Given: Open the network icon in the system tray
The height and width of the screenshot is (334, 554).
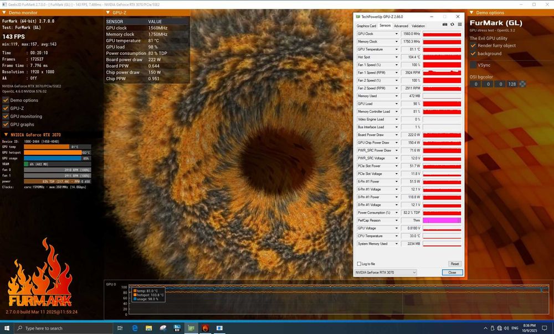Looking at the screenshot, I should click(499, 328).
